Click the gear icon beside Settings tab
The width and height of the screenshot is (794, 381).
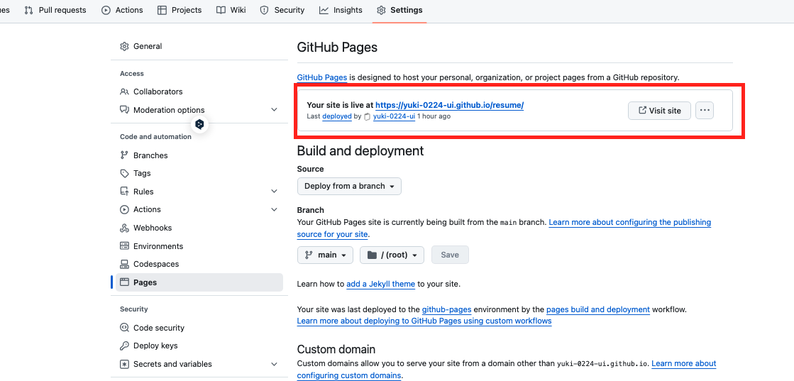[381, 10]
